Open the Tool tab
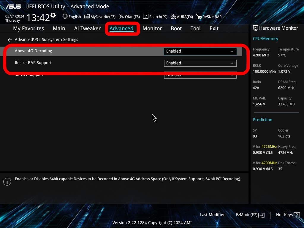Image resolution: width=304 pixels, height=228 pixels. [195, 28]
